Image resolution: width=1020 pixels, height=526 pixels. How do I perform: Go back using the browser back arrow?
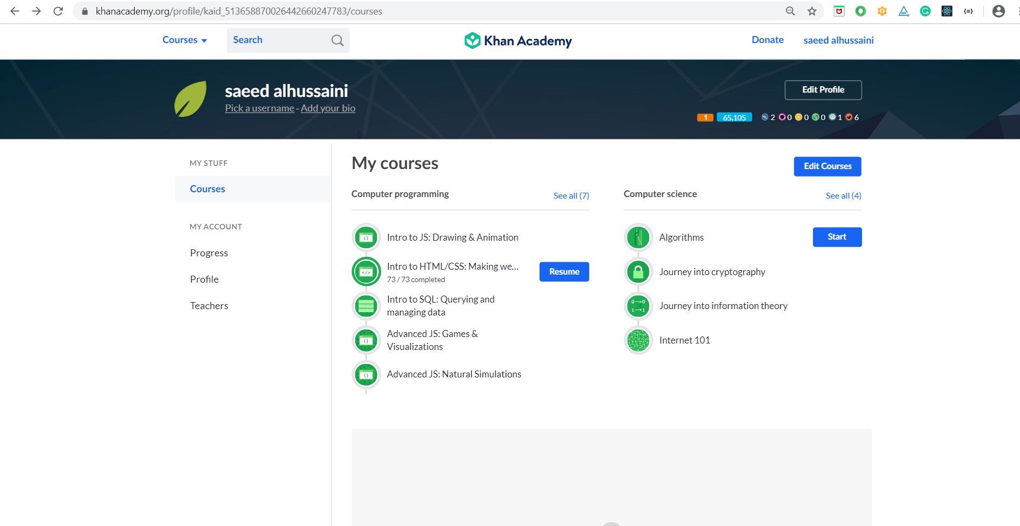(15, 11)
